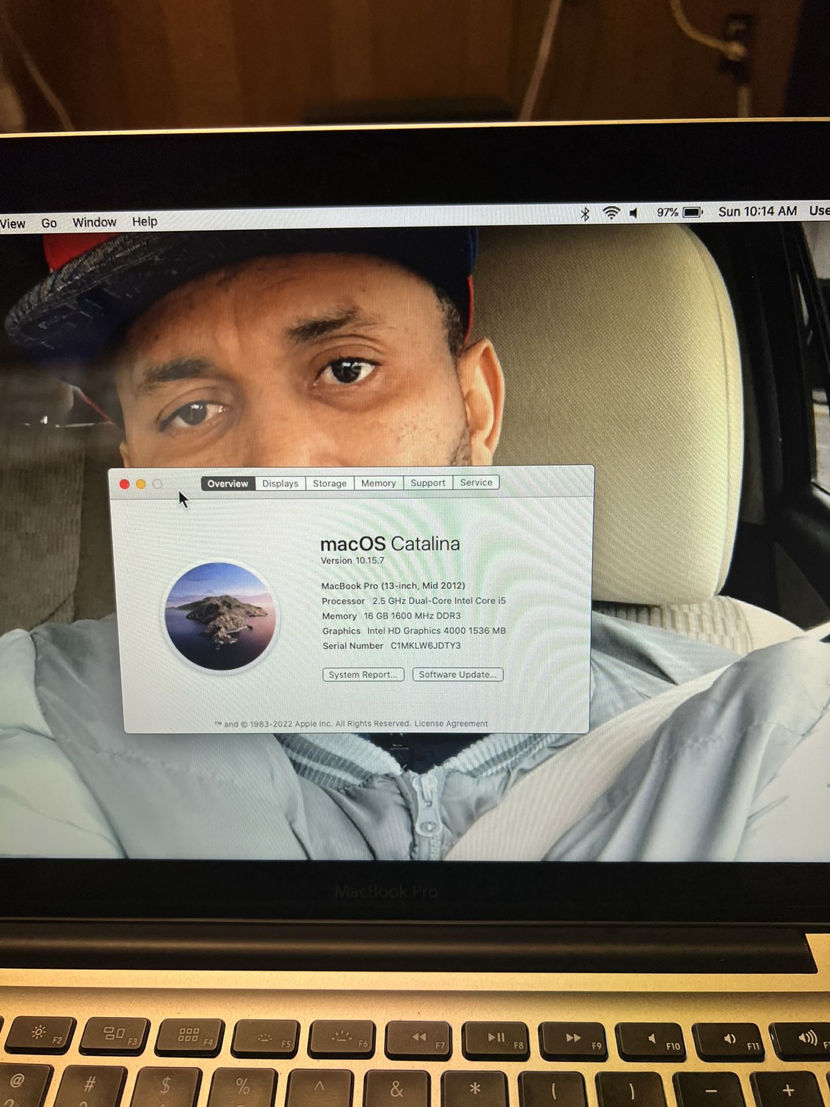This screenshot has width=830, height=1107.
Task: Click Intel HD Graphics 4000 value
Action: [x=436, y=631]
